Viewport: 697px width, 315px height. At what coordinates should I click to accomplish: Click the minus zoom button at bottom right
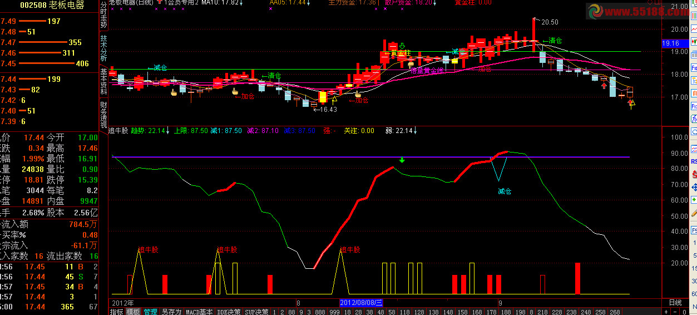675,311
